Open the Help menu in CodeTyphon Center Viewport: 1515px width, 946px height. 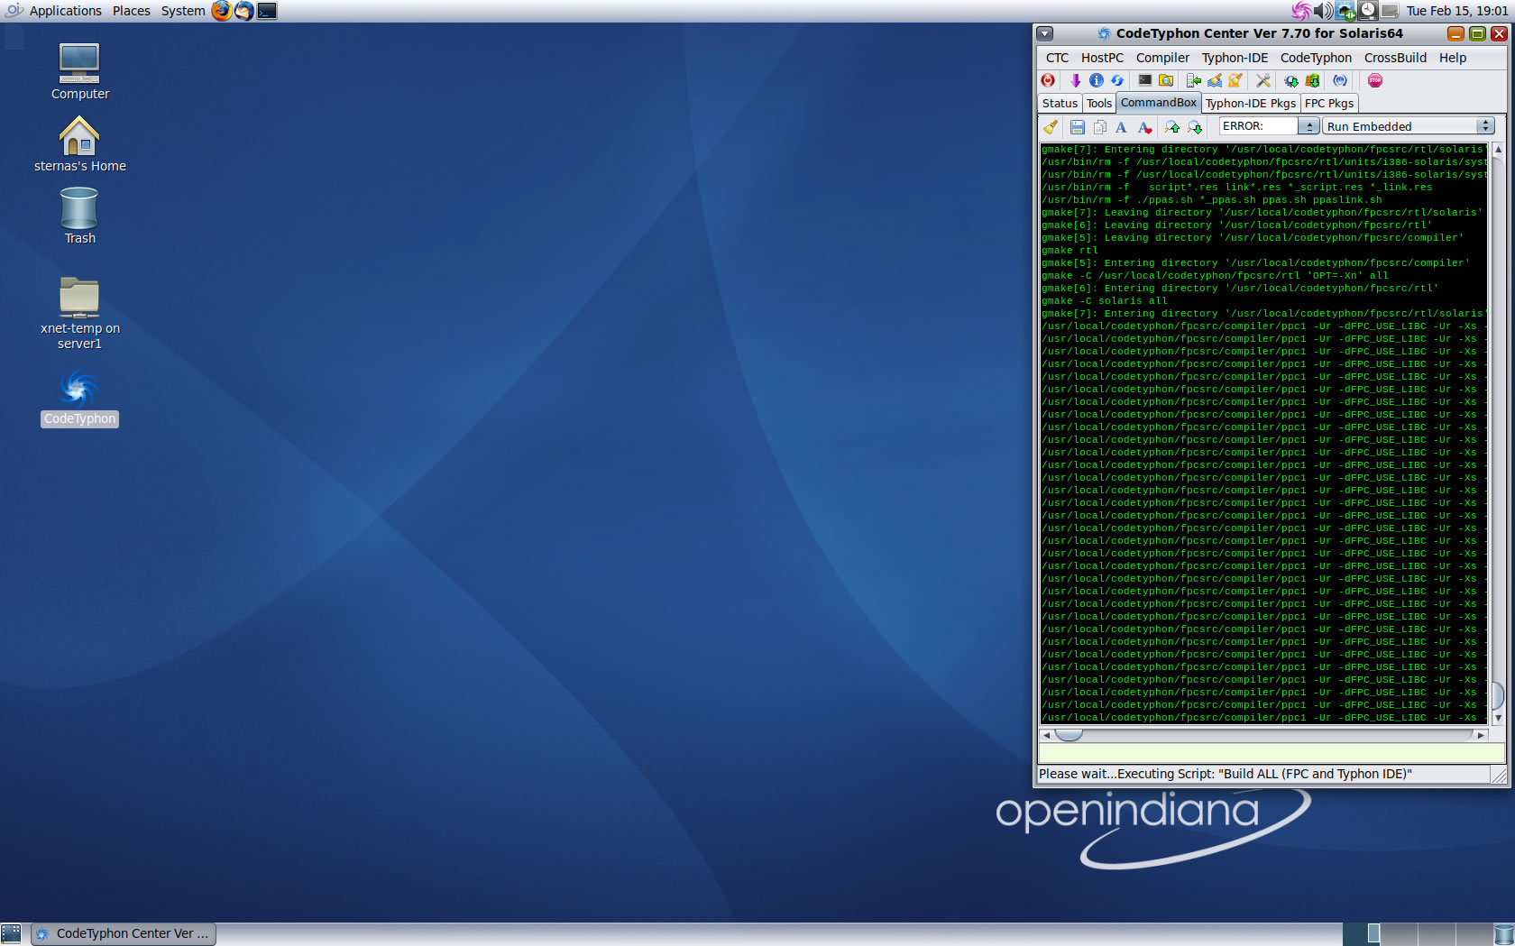1452,58
